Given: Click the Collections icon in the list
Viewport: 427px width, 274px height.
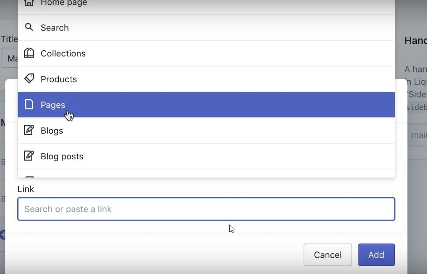Looking at the screenshot, I should [x=29, y=53].
